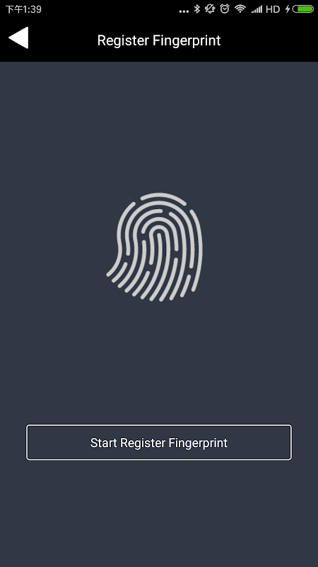Tap the fingerprint graphic in the center
This screenshot has height=567, width=318.
click(x=155, y=247)
